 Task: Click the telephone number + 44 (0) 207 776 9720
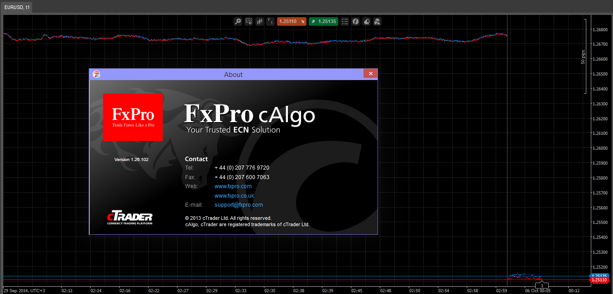click(242, 168)
